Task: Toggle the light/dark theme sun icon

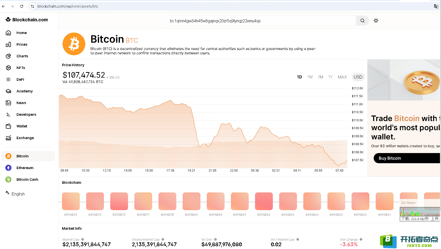Action: pos(376,21)
